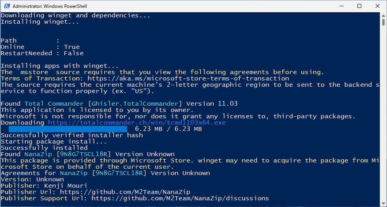Click the PowerShell icon in title bar
Screen dimensions: 387x207
[x=7, y=6]
